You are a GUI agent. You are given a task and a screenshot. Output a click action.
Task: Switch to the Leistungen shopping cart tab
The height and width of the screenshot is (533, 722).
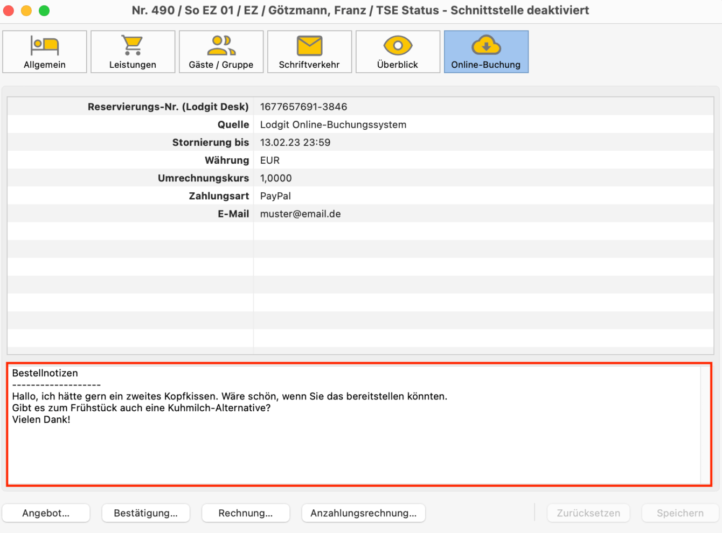coord(133,52)
